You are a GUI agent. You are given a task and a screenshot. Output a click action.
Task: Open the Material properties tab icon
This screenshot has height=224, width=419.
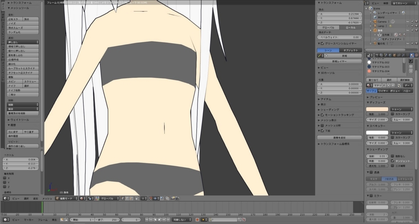point(412,55)
